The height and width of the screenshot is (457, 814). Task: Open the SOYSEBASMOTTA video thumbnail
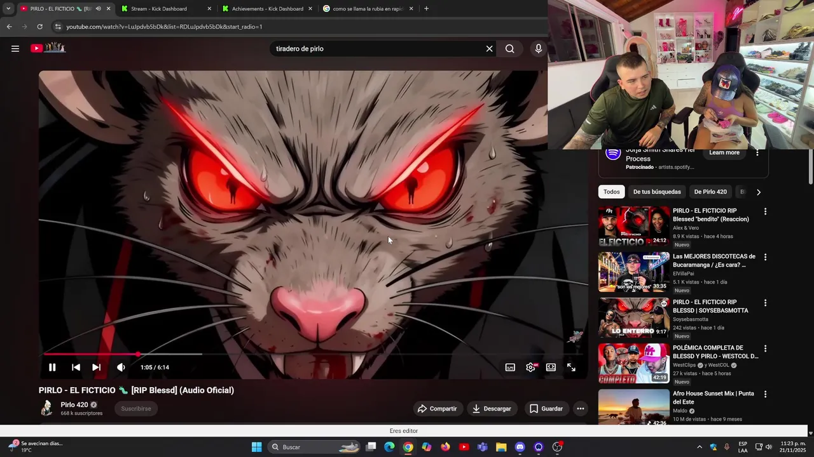click(633, 317)
